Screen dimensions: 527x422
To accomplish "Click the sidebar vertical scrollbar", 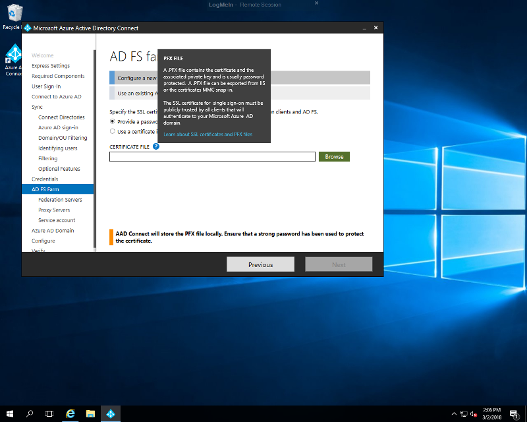I will (95, 148).
